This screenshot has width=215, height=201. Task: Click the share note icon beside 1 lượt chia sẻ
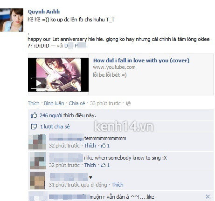coord(34,127)
